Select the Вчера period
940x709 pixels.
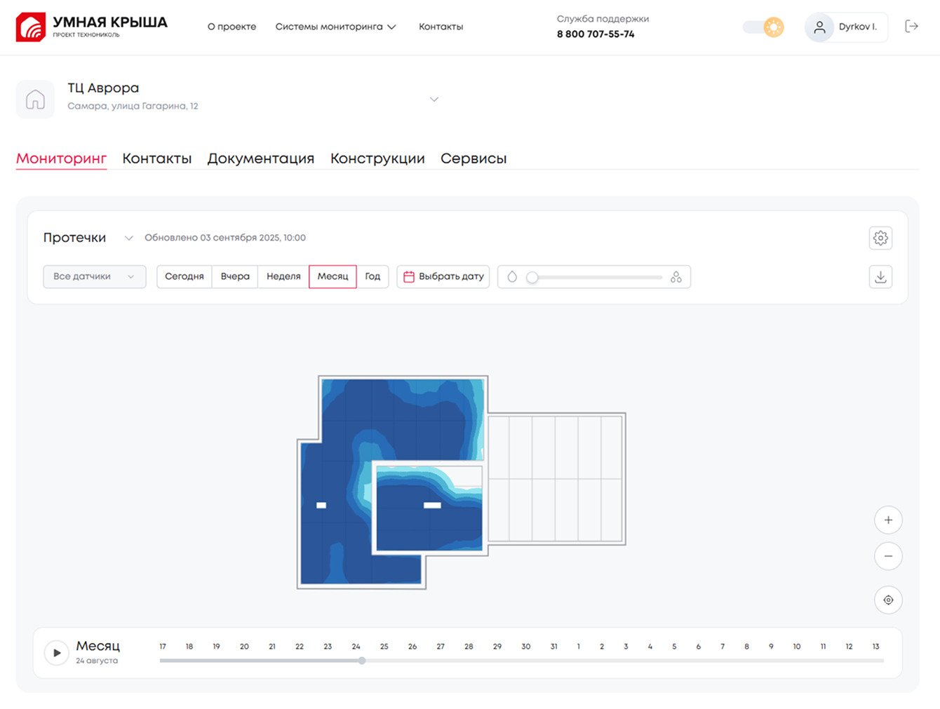click(x=235, y=277)
